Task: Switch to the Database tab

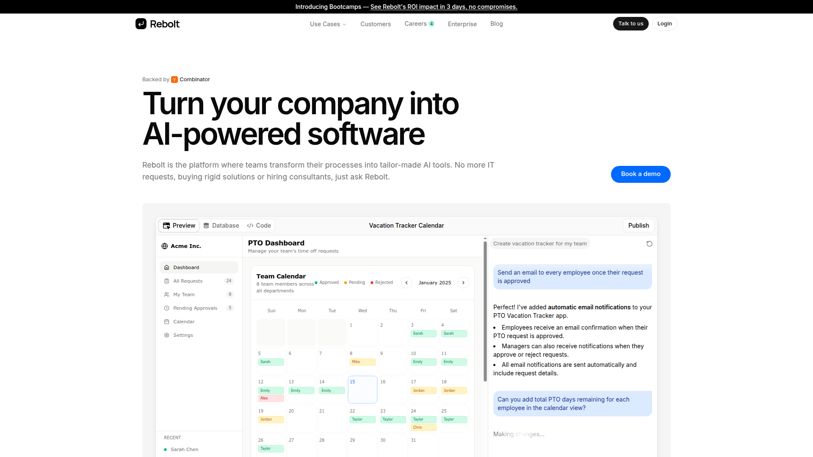Action: (221, 226)
